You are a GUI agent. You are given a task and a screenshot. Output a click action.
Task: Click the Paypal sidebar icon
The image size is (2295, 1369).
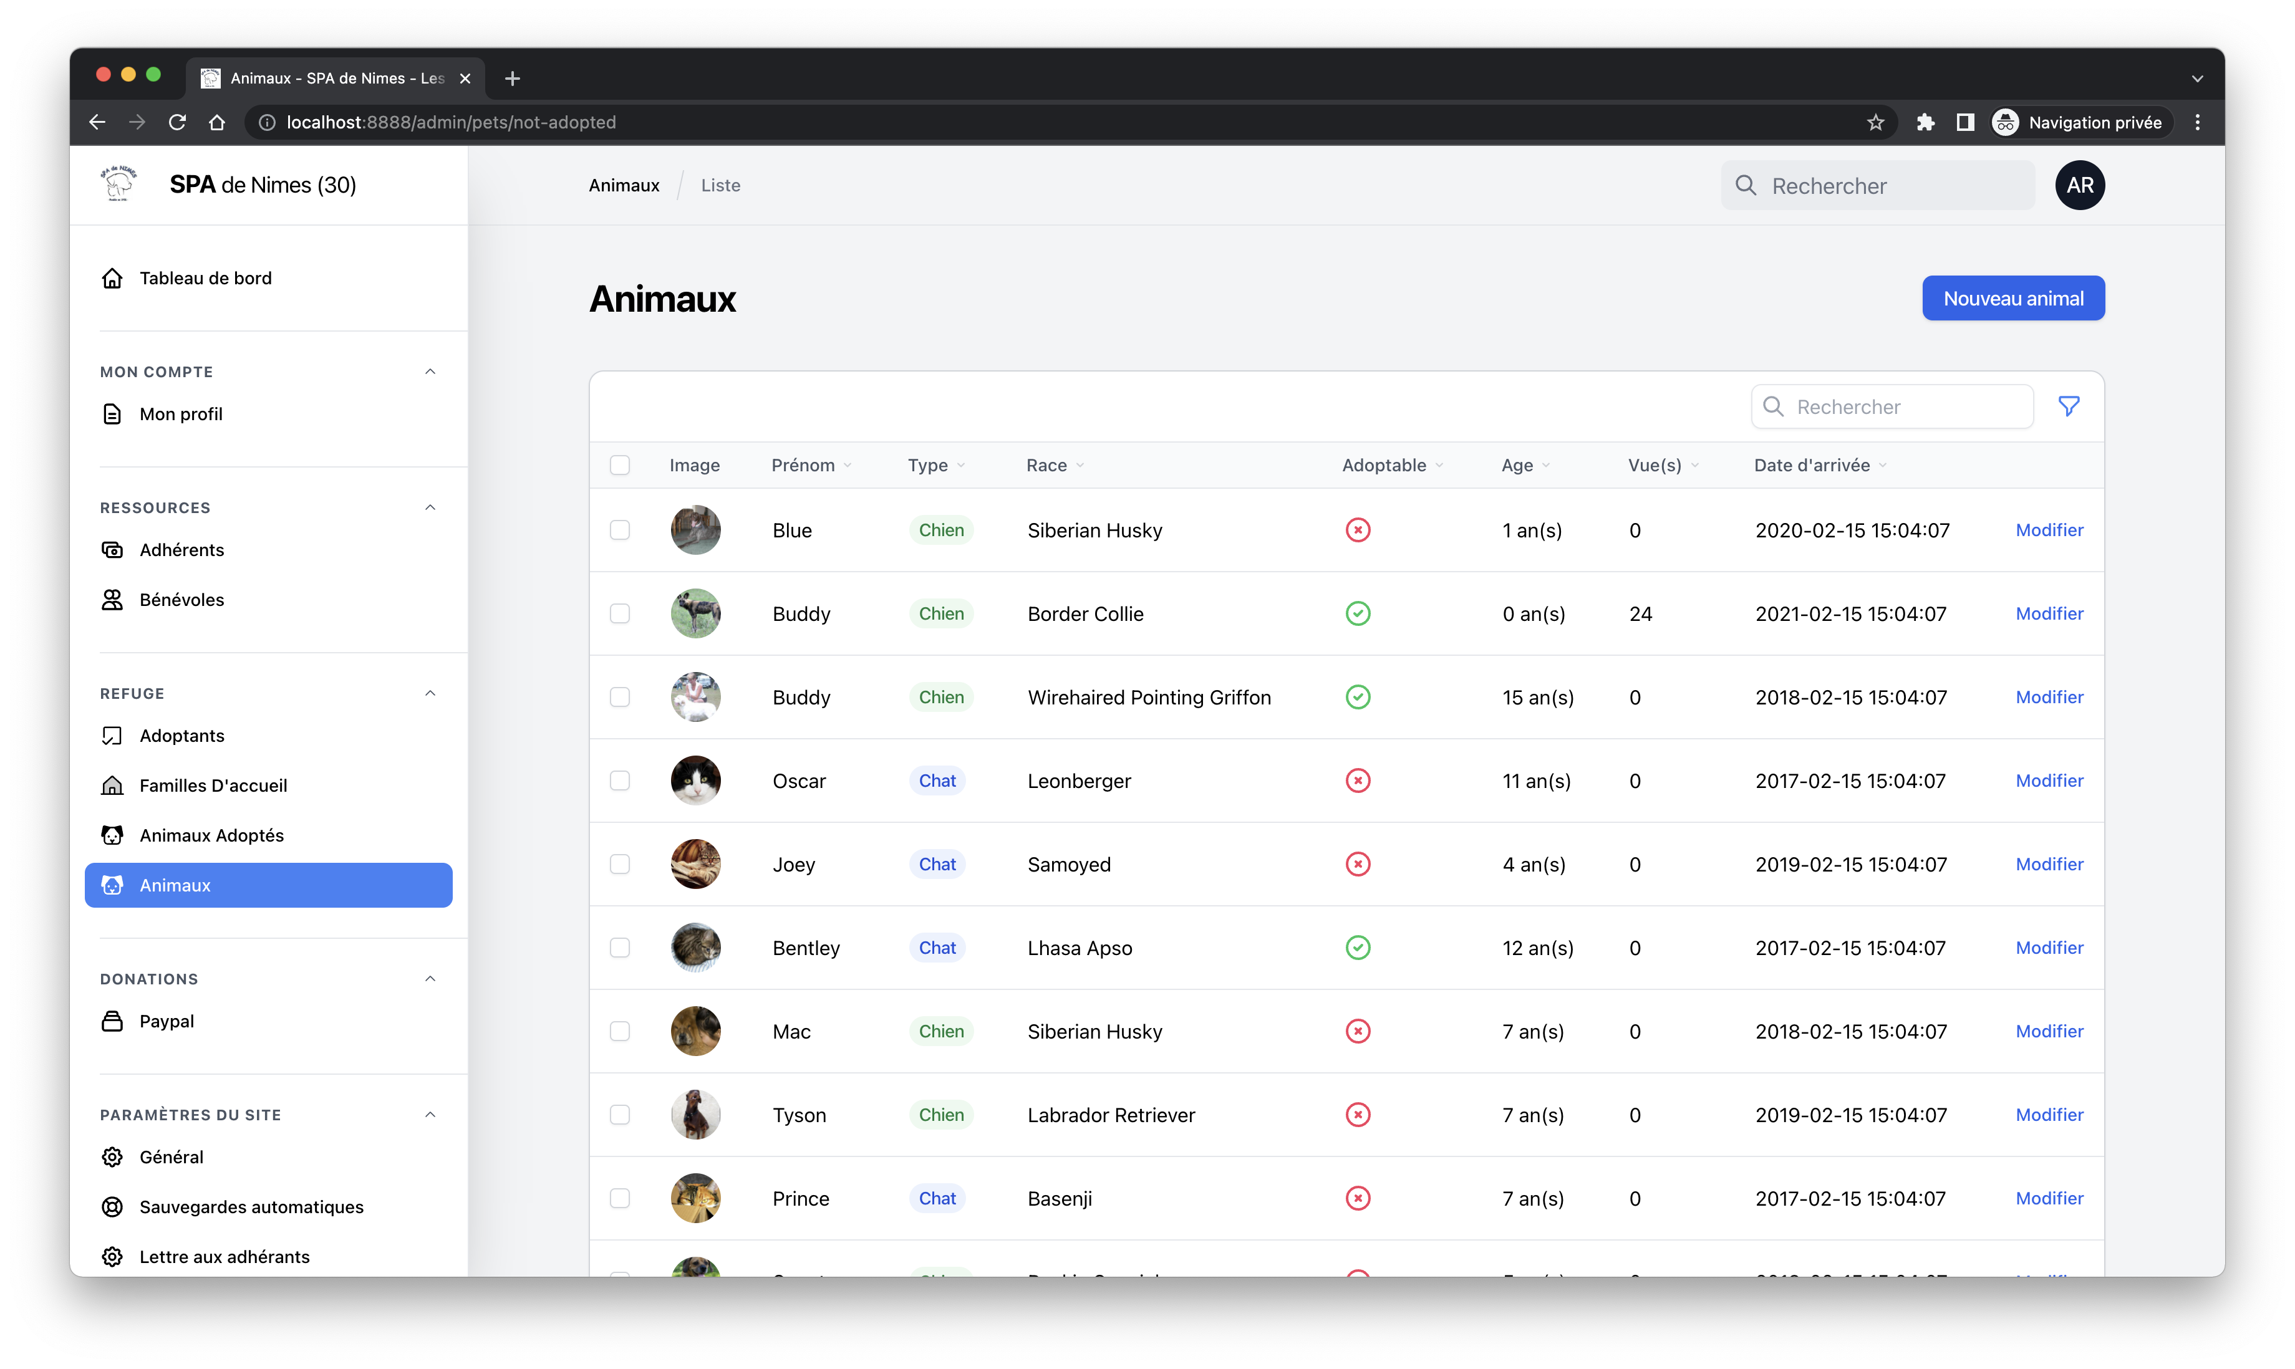113,1021
